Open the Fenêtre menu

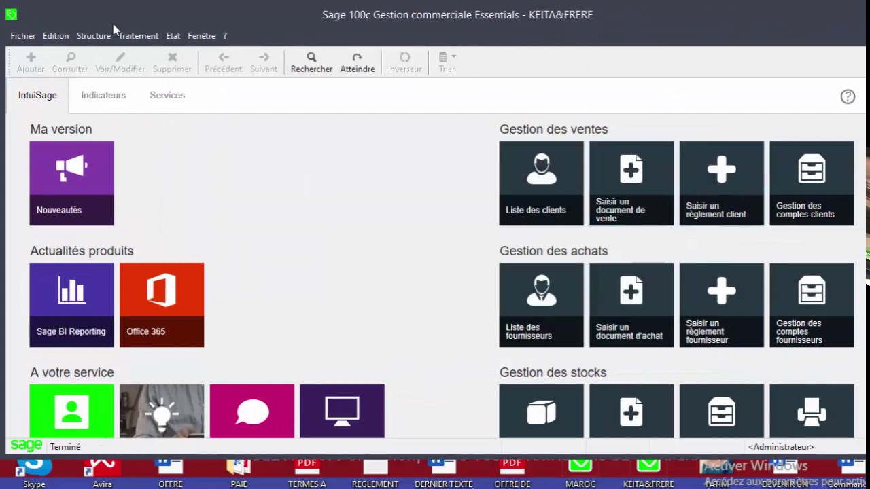click(x=202, y=36)
